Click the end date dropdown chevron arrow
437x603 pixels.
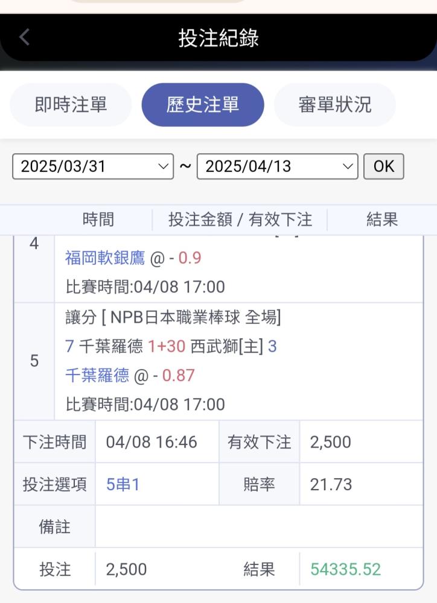click(x=348, y=166)
